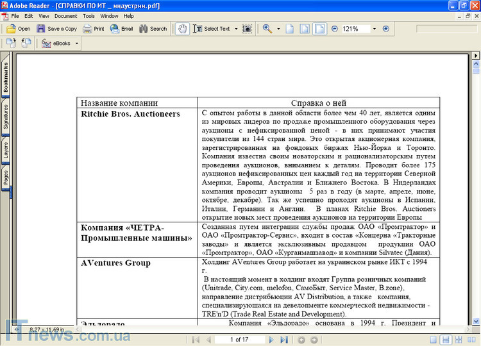The height and width of the screenshot is (346, 481).
Task: Open the Bookmarks side tab
Action: (6, 77)
